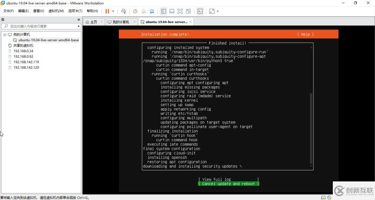The width and height of the screenshot is (375, 200).
Task: Select 我的计算机 in the library tree
Action: click(x=22, y=35)
